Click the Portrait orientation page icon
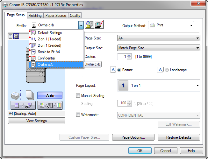Viewport: 208px width, 159px height. point(113,70)
